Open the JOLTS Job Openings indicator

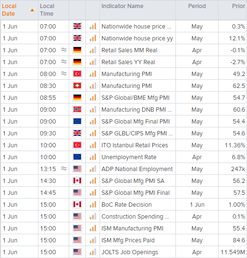(129, 252)
